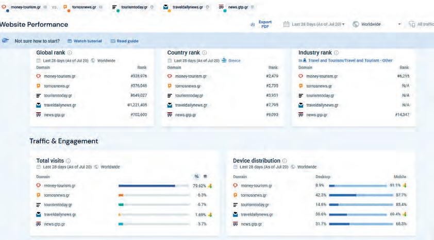This screenshot has height=240, width=434.
Task: Click the small icon right of tornosnews.gr in the comparison bar
Action: tap(101, 7)
